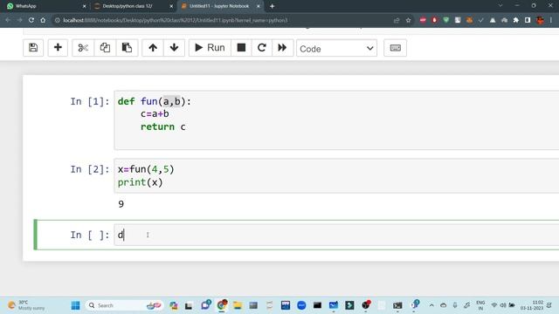Close the WhatsApp tab
The height and width of the screenshot is (314, 559).
[84, 6]
